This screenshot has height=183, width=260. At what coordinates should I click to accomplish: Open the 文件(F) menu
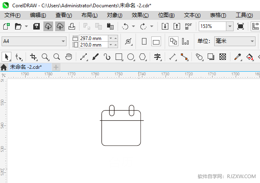pos(13,15)
